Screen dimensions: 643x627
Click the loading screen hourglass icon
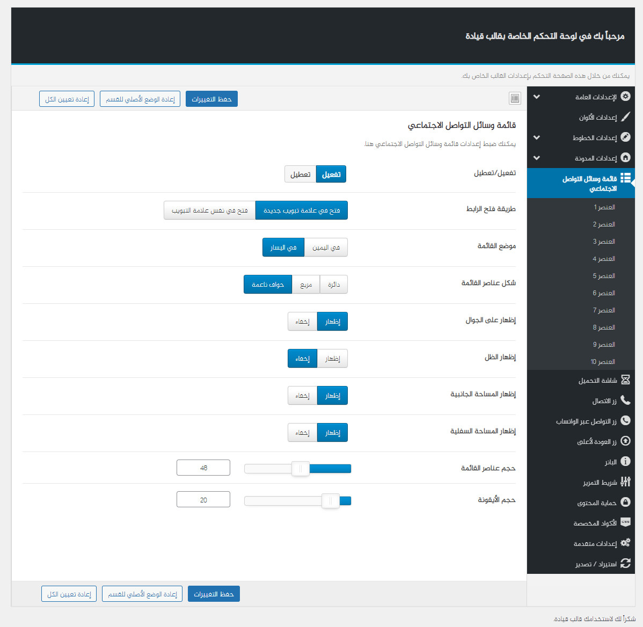click(625, 380)
